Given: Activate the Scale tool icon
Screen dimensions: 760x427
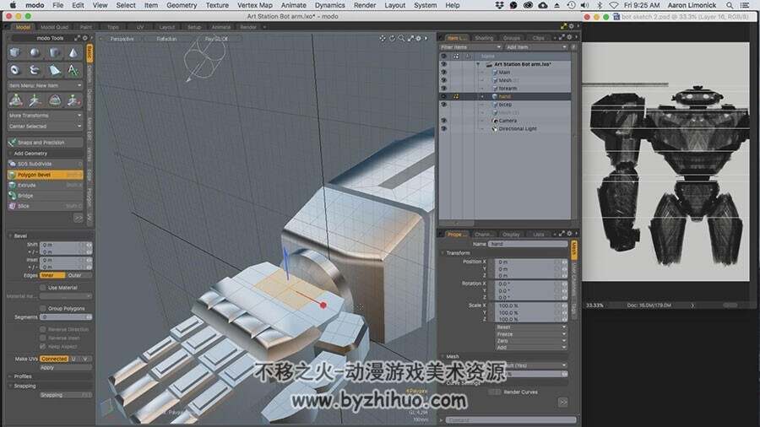Looking at the screenshot, I should click(x=73, y=100).
